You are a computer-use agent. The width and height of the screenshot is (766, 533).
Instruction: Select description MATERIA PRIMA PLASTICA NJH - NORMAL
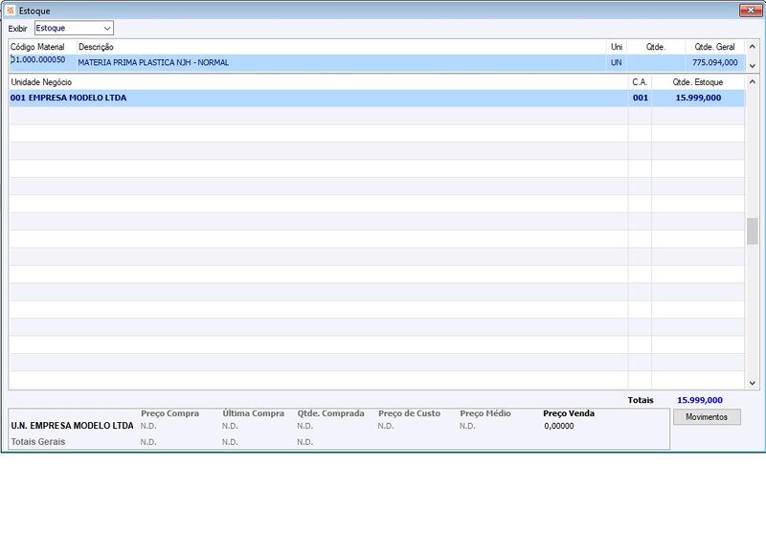point(153,62)
